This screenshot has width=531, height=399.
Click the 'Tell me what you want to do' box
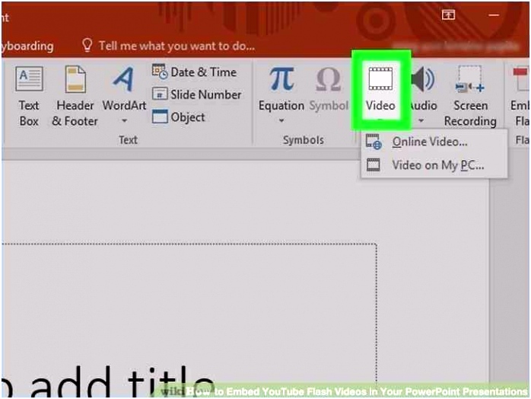pyautogui.click(x=176, y=46)
